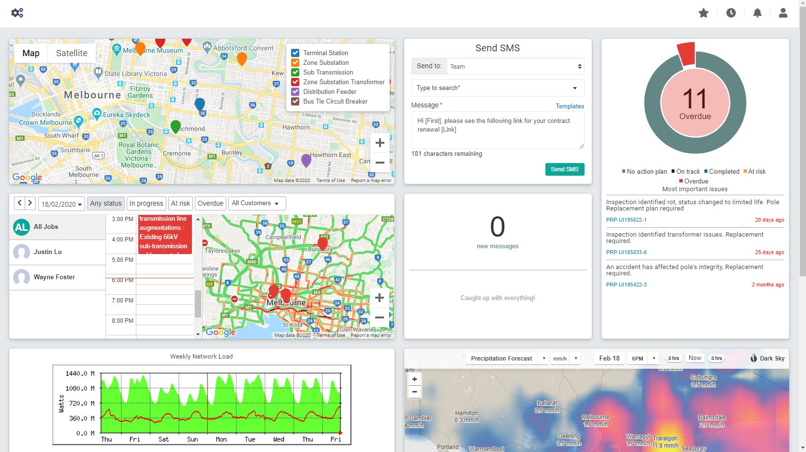Select the At risk status filter
The image size is (806, 452).
(x=180, y=203)
